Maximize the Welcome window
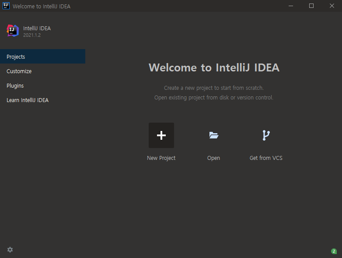Screen dimensions: 342x258 pos(311,6)
